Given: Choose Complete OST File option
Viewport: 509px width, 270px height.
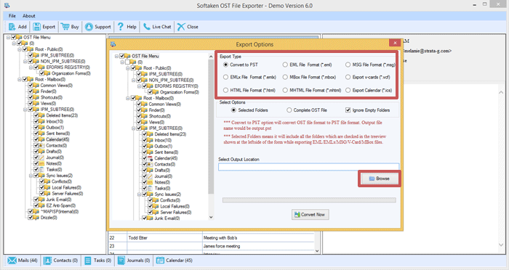Looking at the screenshot, I should 289,110.
